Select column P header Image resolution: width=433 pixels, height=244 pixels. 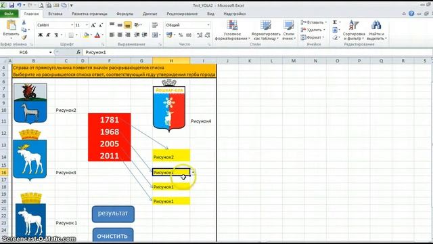point(359,60)
